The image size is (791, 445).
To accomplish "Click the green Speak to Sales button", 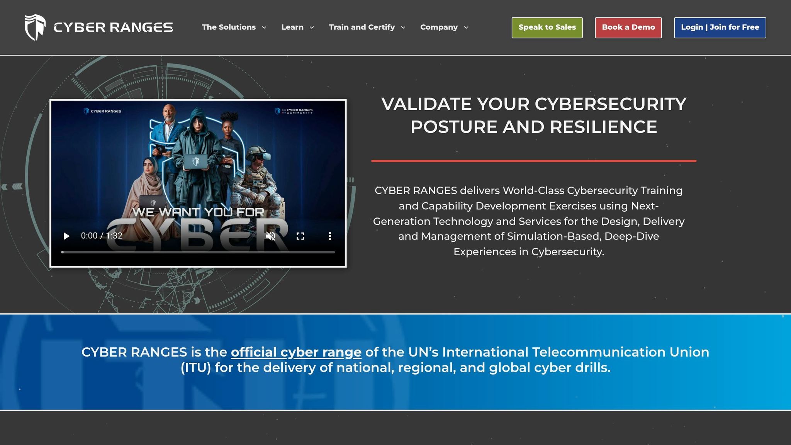I will (547, 27).
